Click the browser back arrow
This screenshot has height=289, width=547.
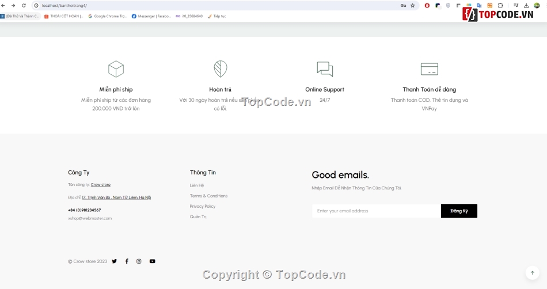[3, 6]
